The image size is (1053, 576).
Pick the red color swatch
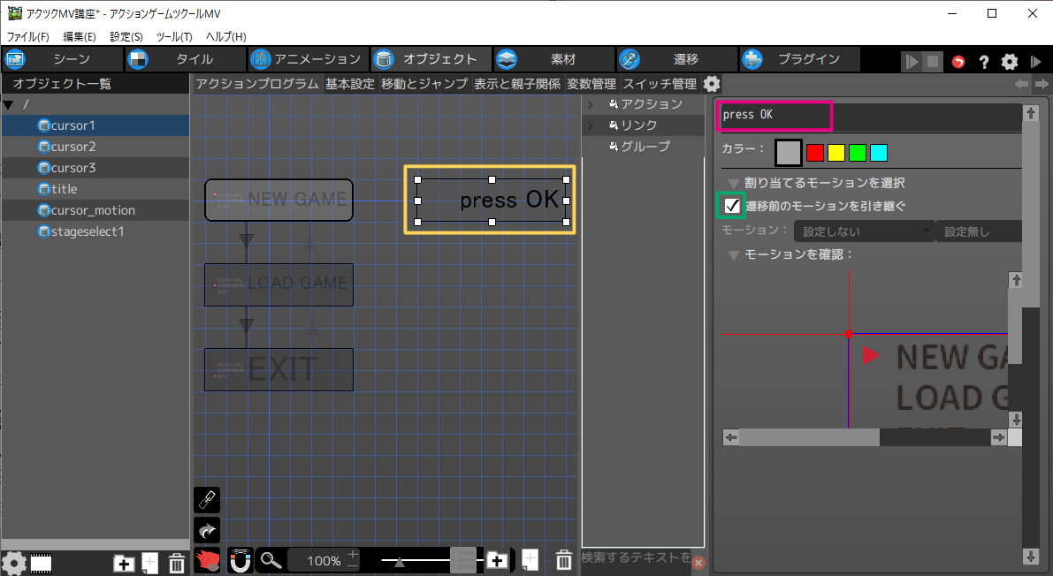[815, 153]
